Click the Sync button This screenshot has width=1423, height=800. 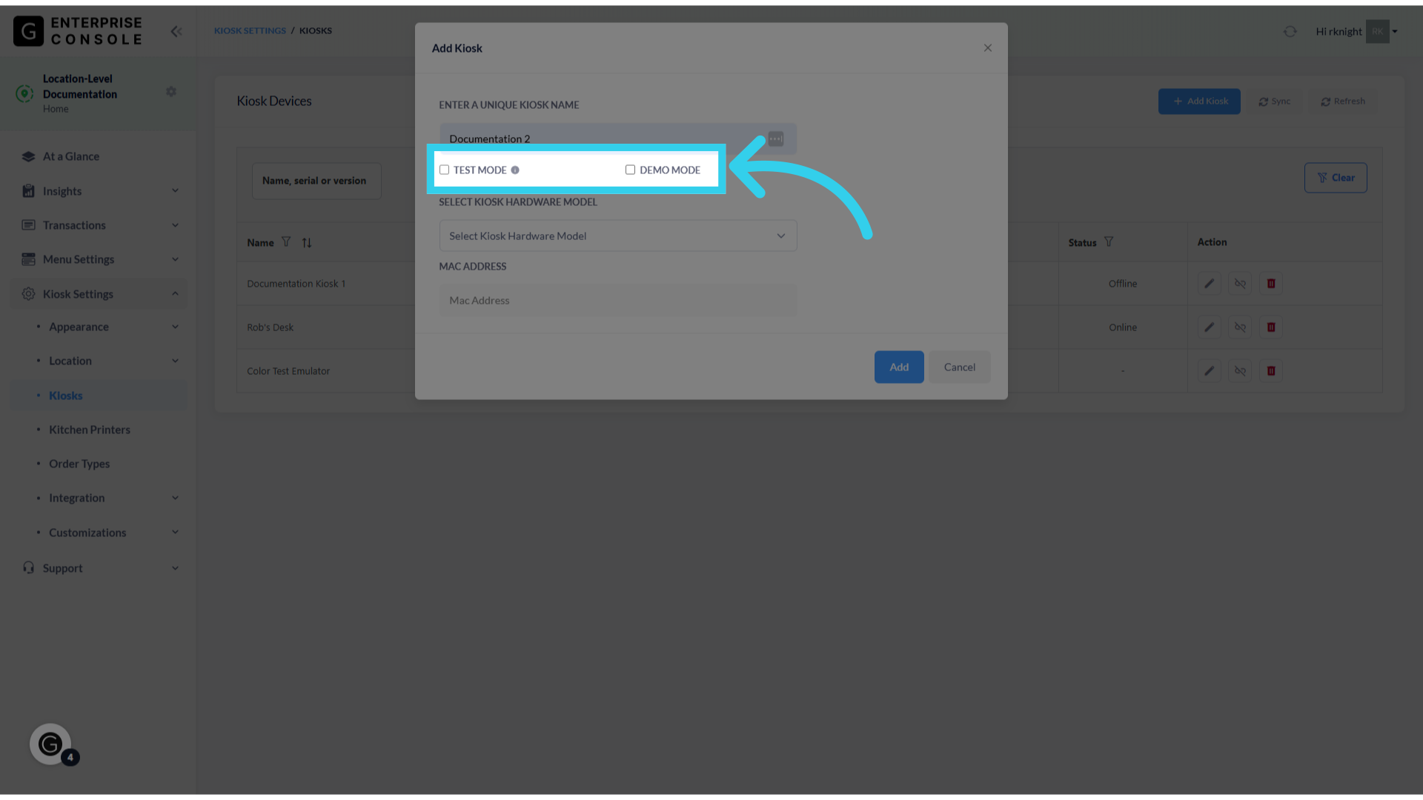1274,101
